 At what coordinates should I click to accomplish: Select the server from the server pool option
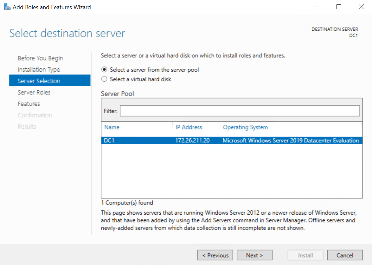(x=104, y=70)
